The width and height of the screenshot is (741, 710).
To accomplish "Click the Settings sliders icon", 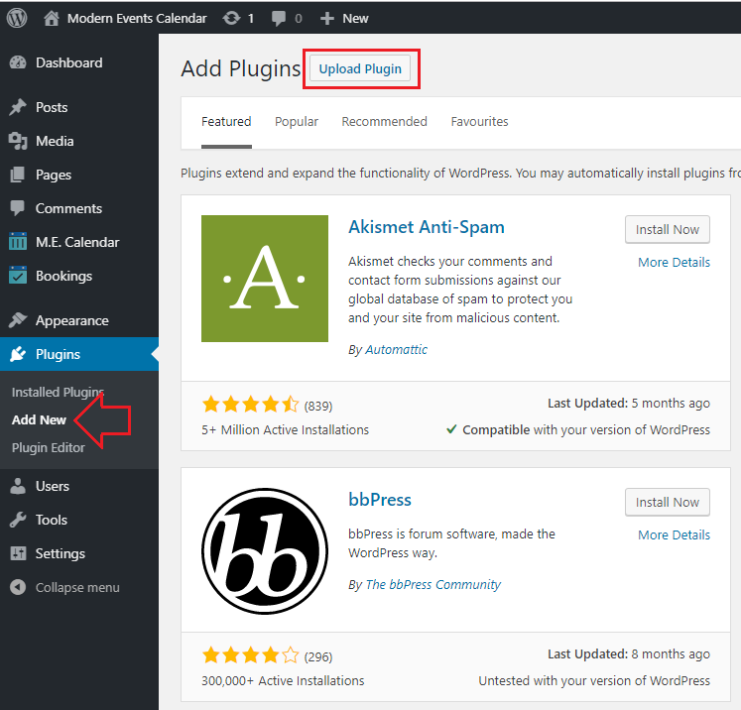I will [x=18, y=553].
